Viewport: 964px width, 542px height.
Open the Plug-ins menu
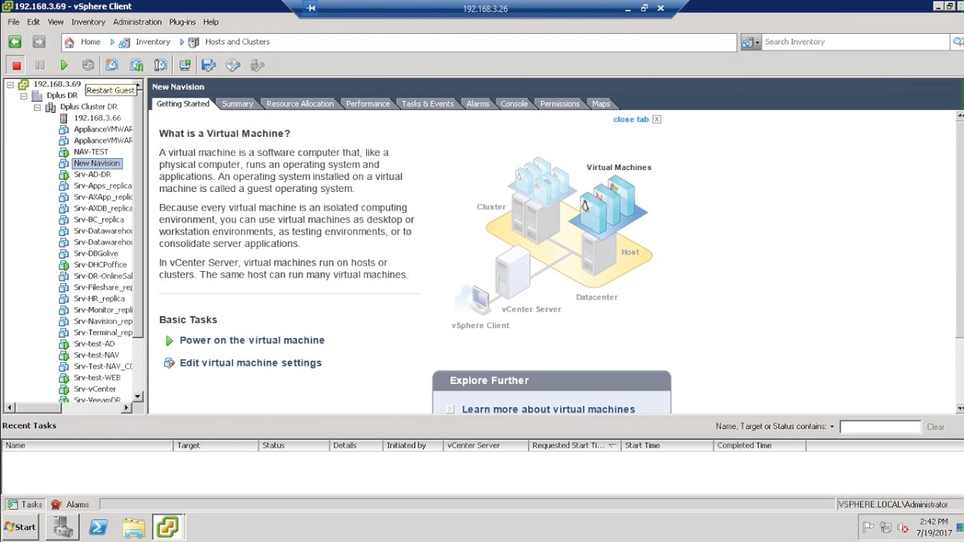pyautogui.click(x=182, y=22)
